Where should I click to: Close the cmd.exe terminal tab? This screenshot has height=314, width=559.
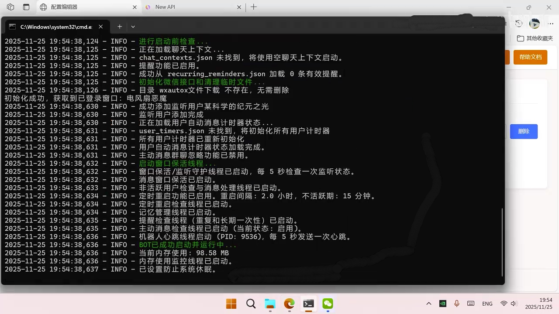(x=101, y=27)
